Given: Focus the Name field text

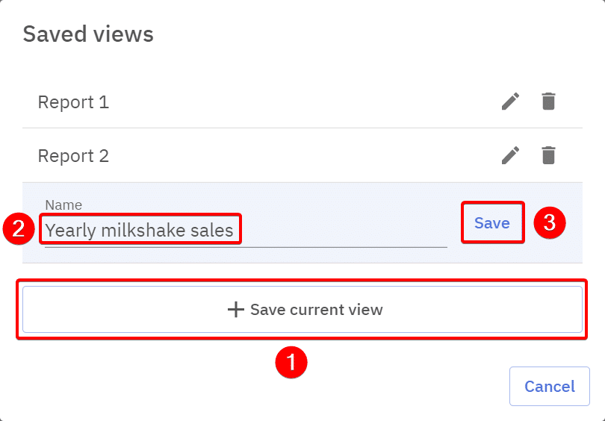Looking at the screenshot, I should point(140,230).
